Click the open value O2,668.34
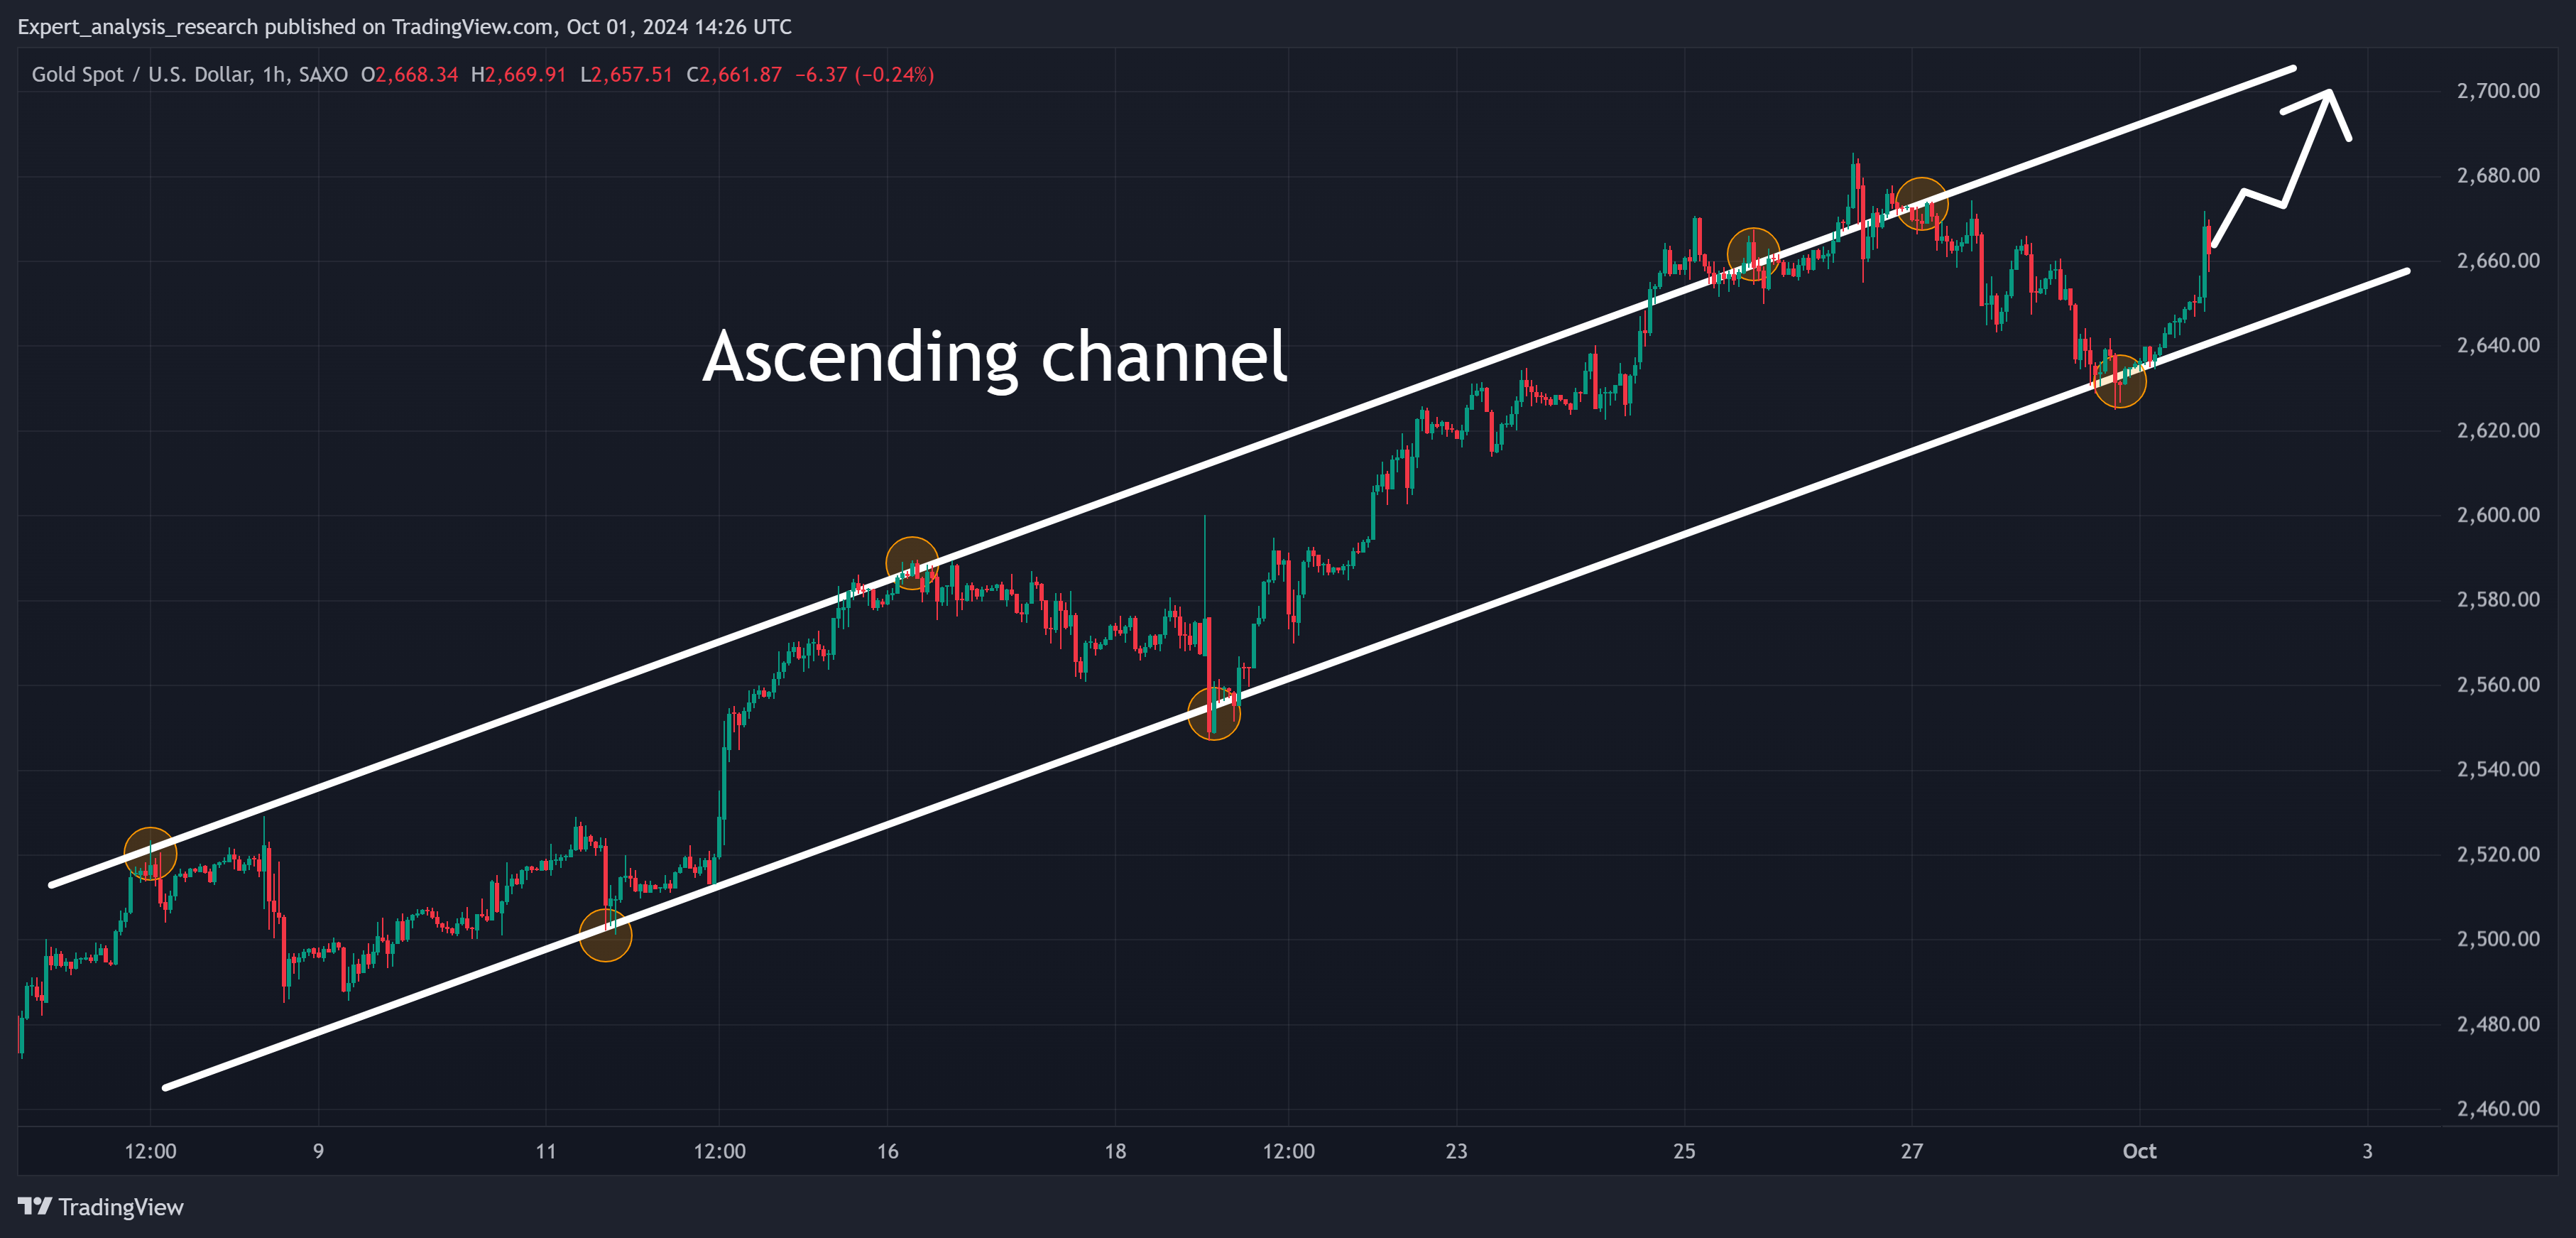This screenshot has width=2576, height=1238. click(x=410, y=75)
